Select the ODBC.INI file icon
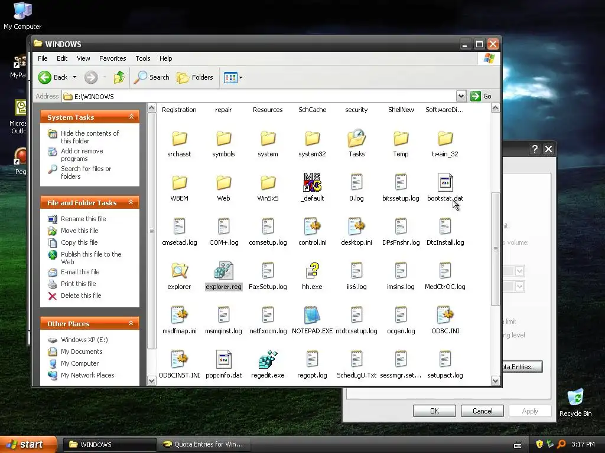The height and width of the screenshot is (453, 605). point(445,315)
